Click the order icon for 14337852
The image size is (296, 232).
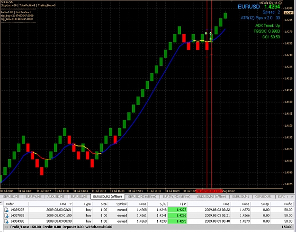[6, 215]
